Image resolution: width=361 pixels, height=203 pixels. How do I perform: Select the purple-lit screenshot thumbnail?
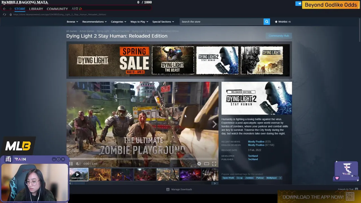pos(190,175)
